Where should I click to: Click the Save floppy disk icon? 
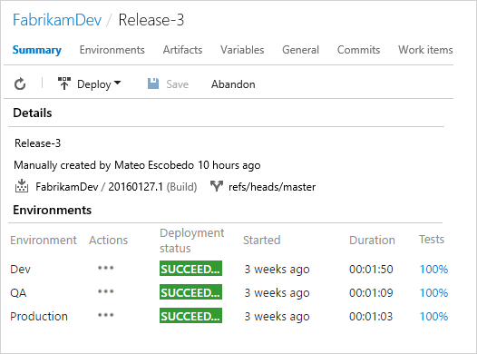(153, 84)
